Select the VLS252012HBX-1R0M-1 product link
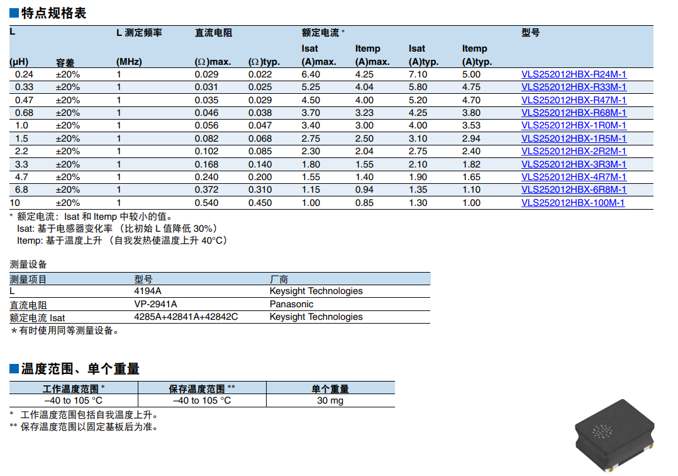This screenshot has height=476, width=678. (574, 125)
